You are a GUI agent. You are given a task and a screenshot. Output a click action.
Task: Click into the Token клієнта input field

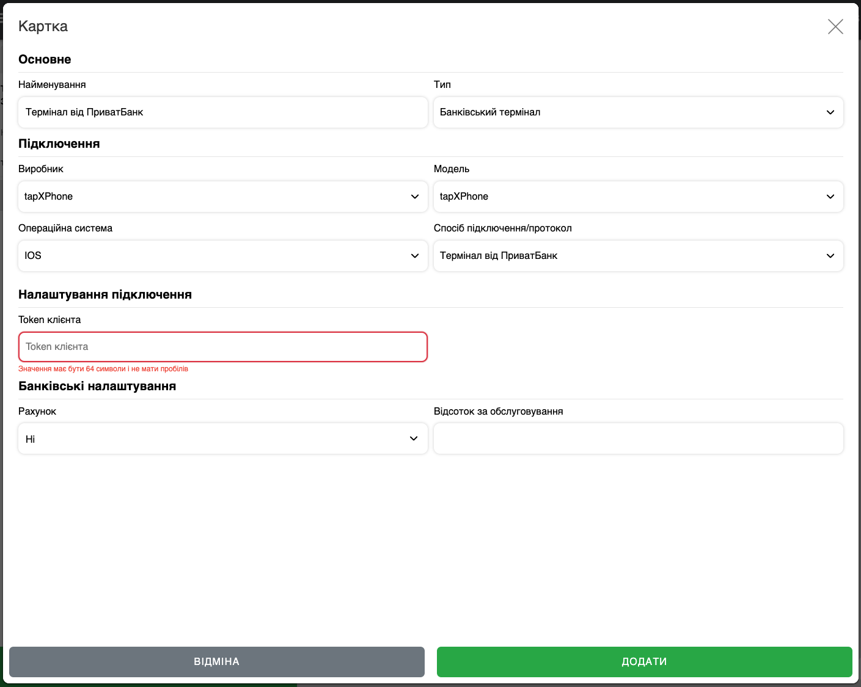pos(222,347)
